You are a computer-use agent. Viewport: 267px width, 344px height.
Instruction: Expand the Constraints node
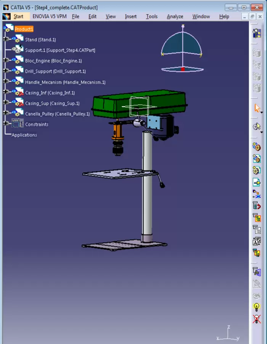(x=6, y=123)
